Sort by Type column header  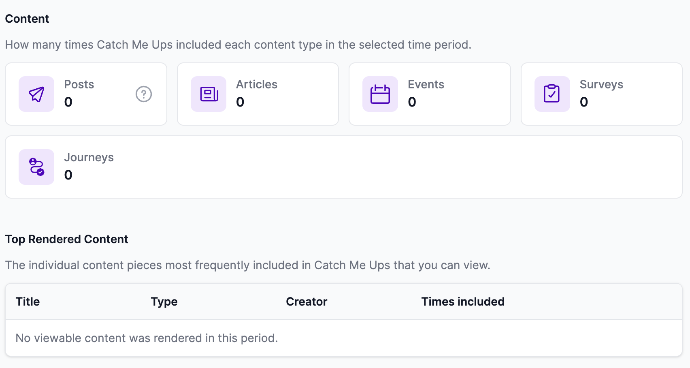[x=164, y=302]
